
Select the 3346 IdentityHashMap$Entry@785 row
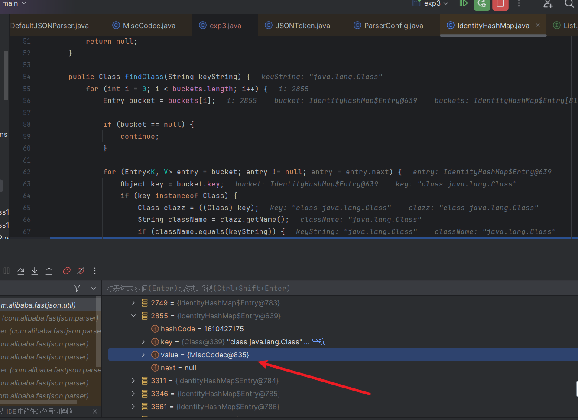(343, 394)
